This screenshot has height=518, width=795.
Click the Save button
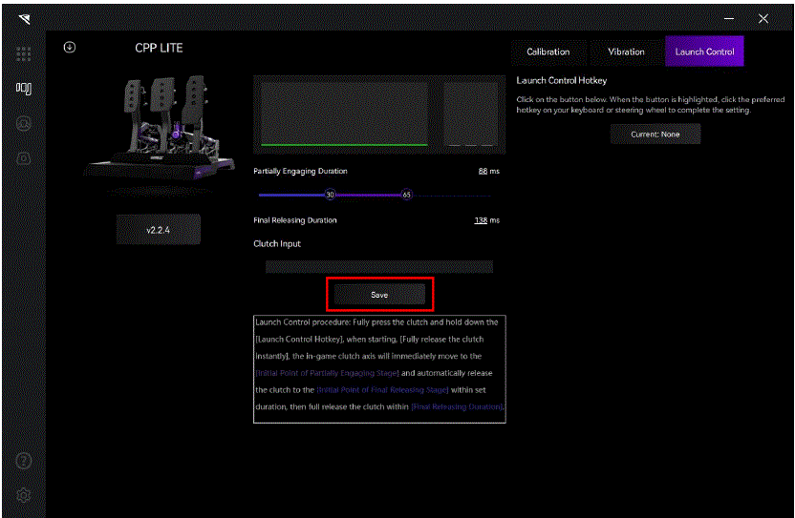379,294
